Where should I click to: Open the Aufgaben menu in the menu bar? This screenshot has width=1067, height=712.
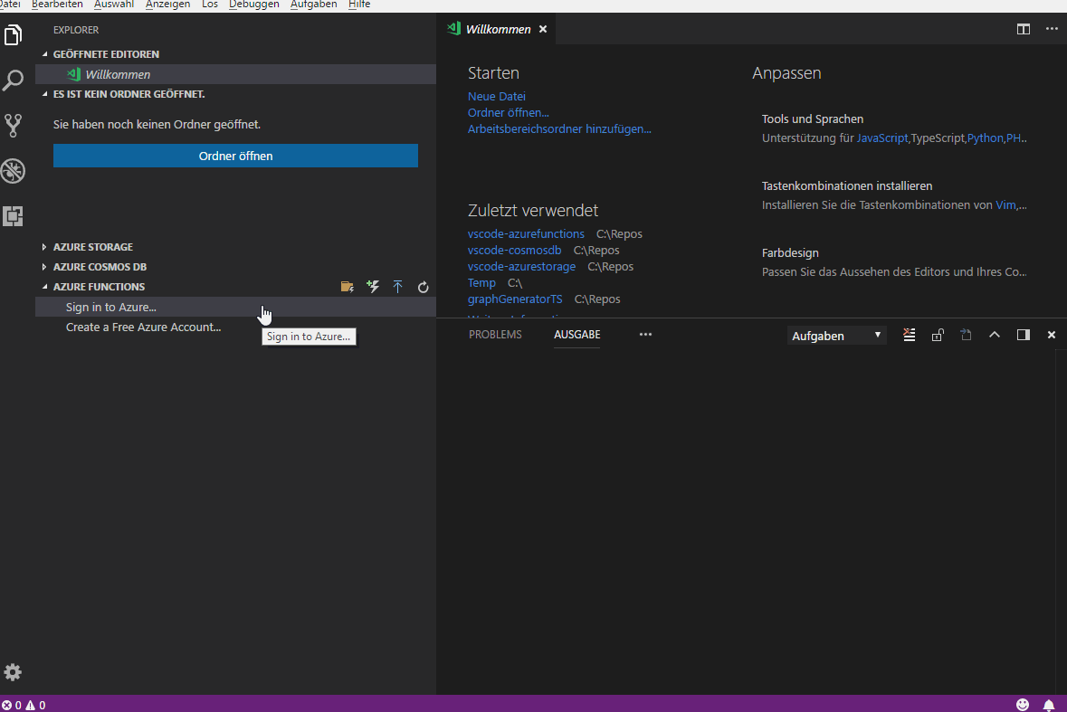[314, 5]
